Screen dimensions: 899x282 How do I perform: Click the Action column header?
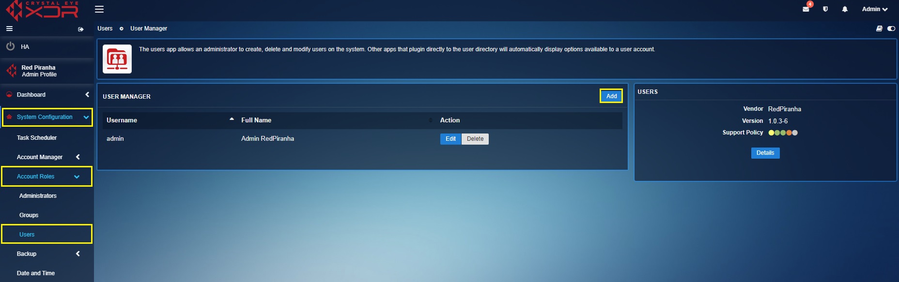(449, 120)
